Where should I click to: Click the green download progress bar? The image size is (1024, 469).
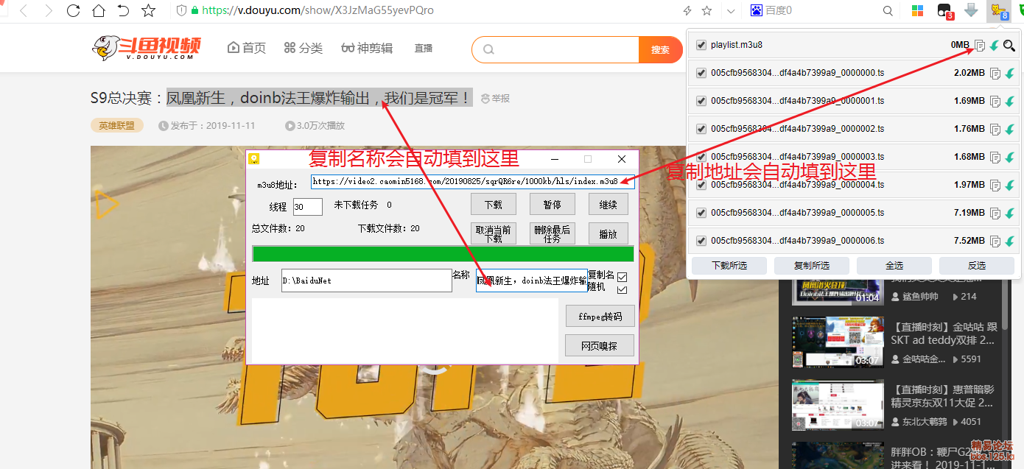[x=443, y=254]
